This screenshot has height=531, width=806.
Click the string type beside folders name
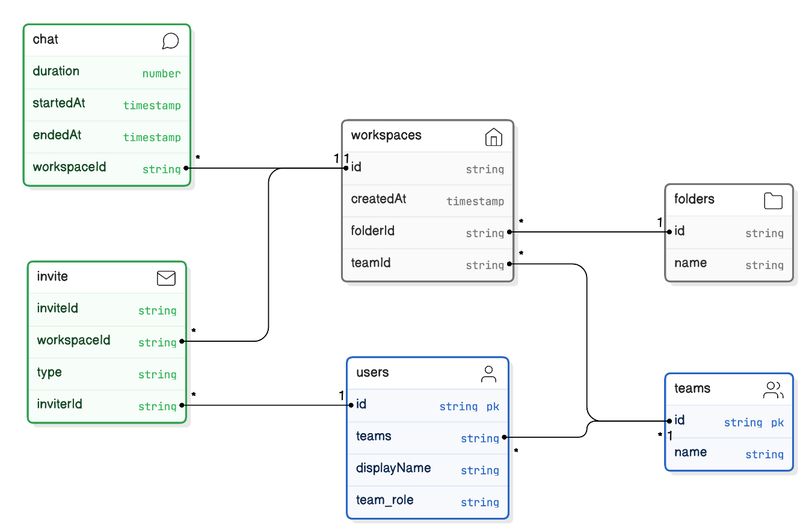[x=764, y=265]
